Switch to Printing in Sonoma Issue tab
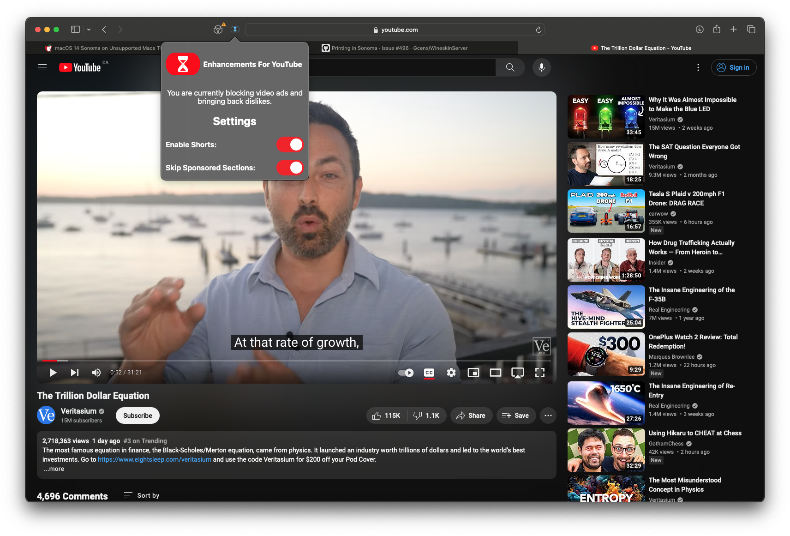 [x=395, y=48]
